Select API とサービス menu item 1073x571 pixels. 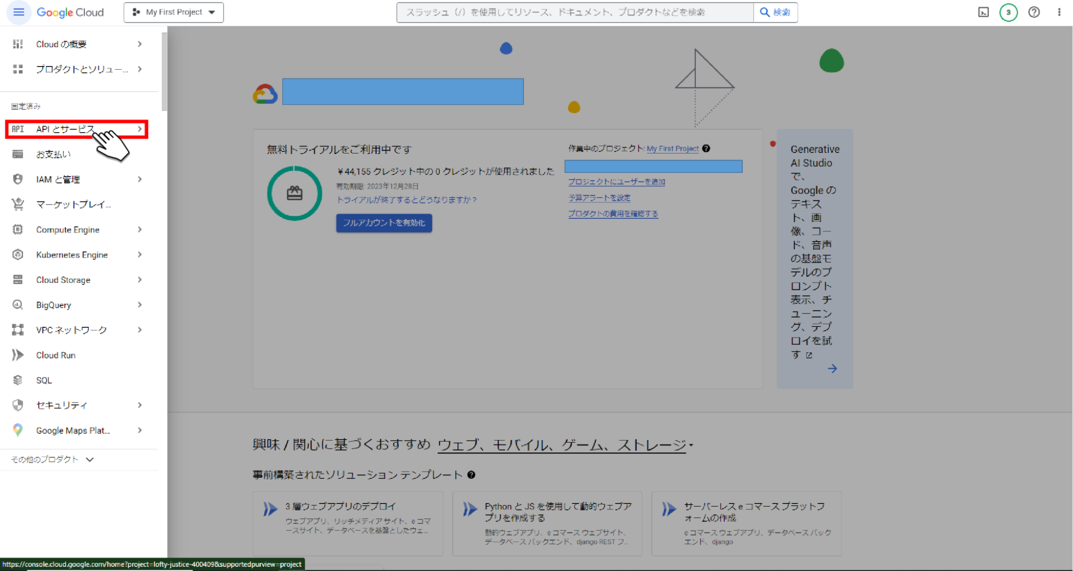pyautogui.click(x=77, y=129)
